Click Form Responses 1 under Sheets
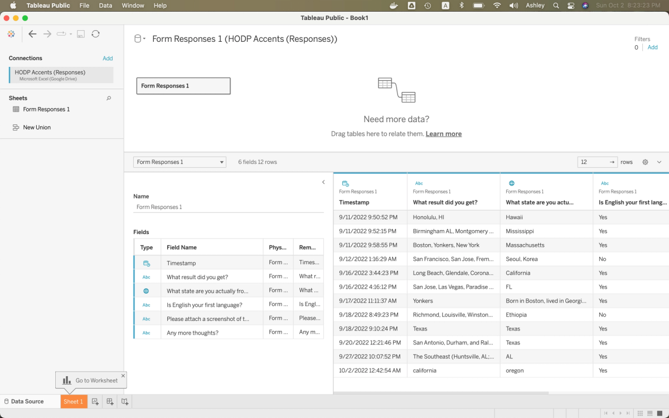Viewport: 669px width, 418px height. (x=46, y=109)
